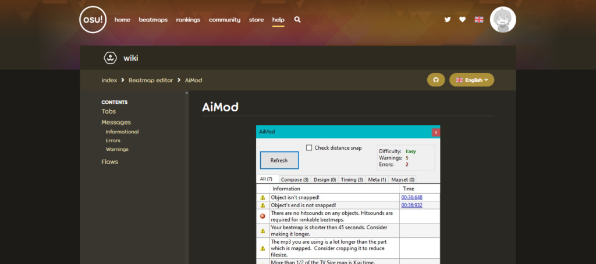Screen dimensions: 596x264
Task: Click red error icon beside no hitsounds message
Action: [262, 216]
